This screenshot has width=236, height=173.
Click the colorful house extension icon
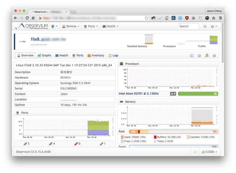click(x=167, y=18)
